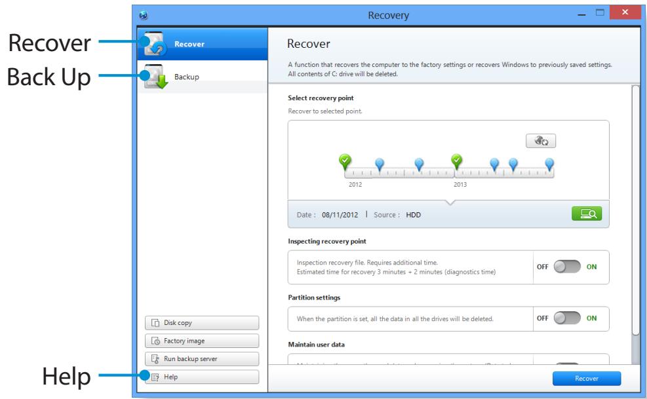Click the vertical scrollbar of Recover panel
The image size is (647, 399).
pos(635,210)
